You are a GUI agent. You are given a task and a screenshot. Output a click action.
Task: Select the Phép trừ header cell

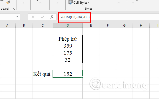coord(68,39)
